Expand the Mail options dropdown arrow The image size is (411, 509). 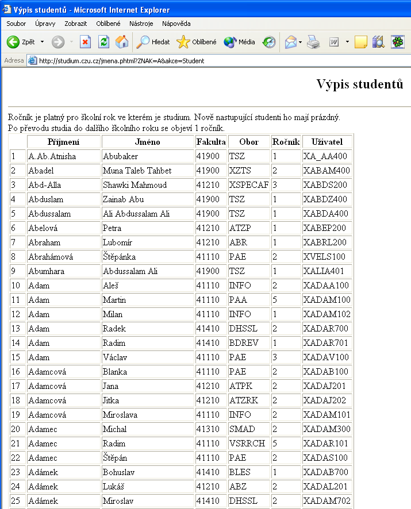[300, 42]
